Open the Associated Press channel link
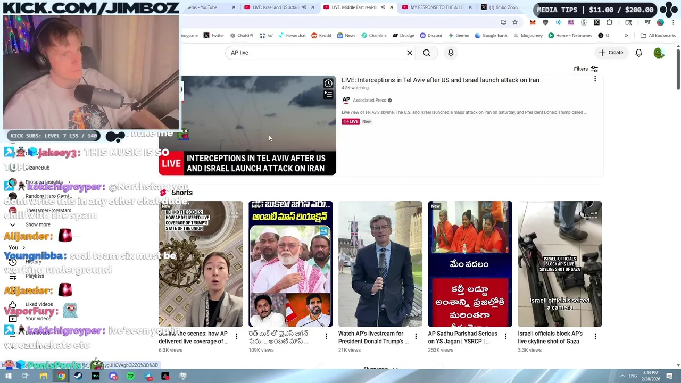 point(369,100)
